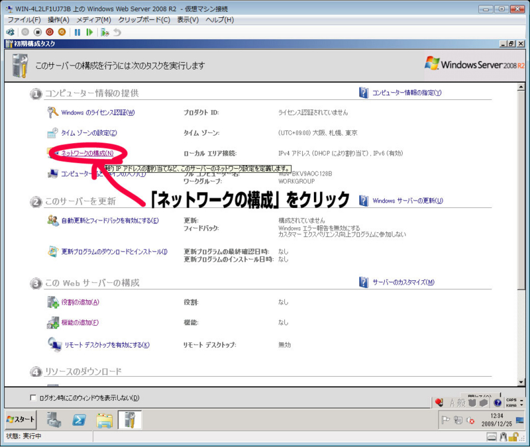The width and height of the screenshot is (530, 447).
Task: Send Ctrl+Alt+Del using the toolbar icon
Action: tap(9, 31)
